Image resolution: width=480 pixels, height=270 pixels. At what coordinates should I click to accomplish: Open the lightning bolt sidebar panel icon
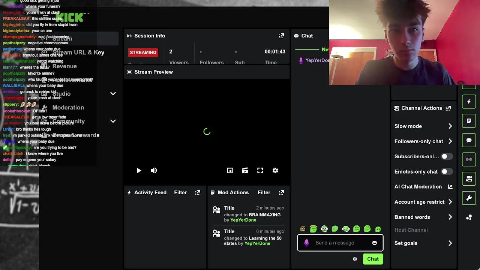pyautogui.click(x=469, y=102)
